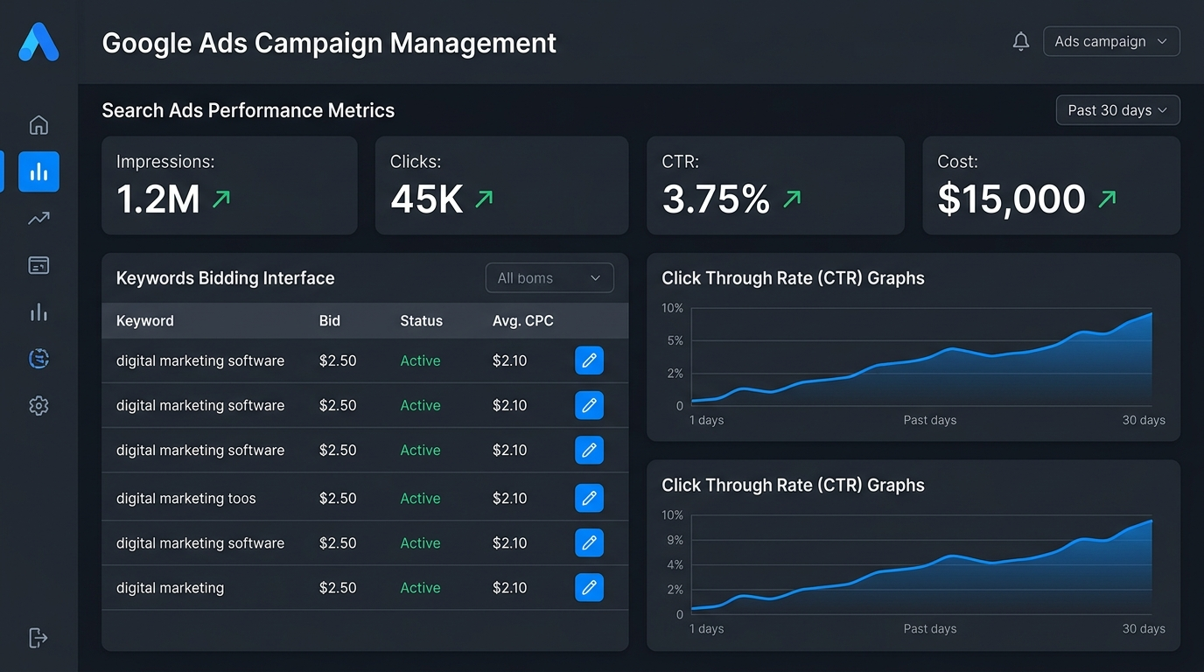Click the Avg. CPC column header

click(523, 321)
